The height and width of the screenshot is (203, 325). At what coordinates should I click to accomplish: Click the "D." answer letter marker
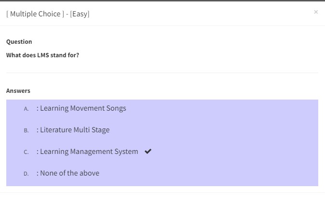pos(27,174)
